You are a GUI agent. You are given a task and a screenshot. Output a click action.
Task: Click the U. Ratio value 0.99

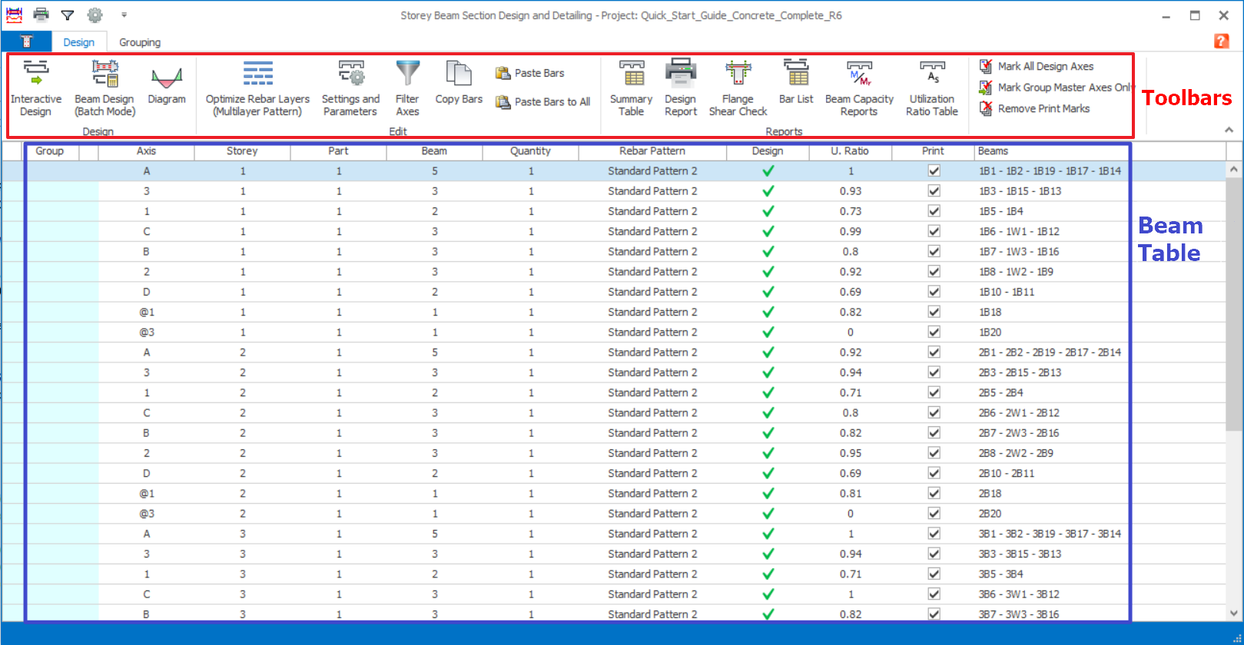(851, 231)
